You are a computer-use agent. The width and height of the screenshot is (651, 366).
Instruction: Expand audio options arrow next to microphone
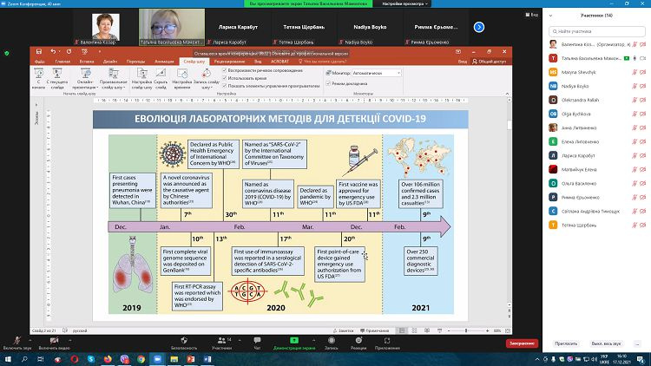click(x=30, y=340)
